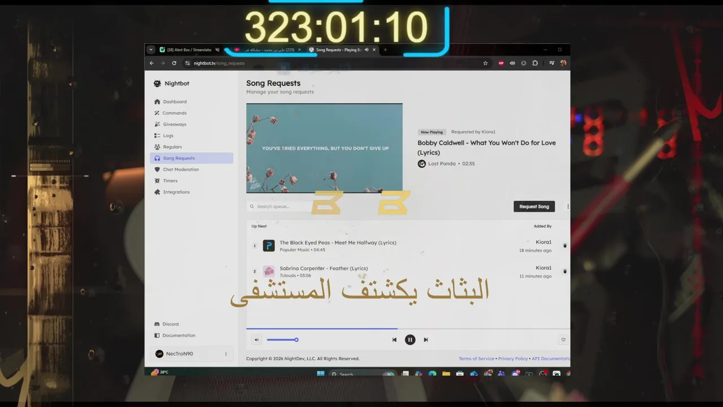723x407 pixels.
Task: Open Commands in the Nightbot sidebar
Action: pos(191,113)
